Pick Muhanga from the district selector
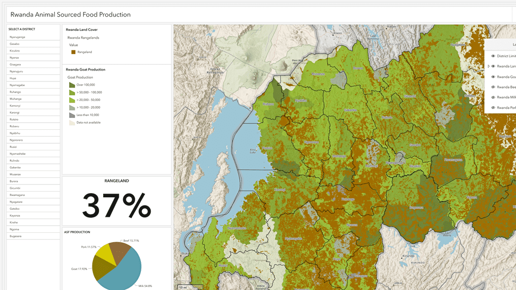516x290 pixels. pos(15,98)
